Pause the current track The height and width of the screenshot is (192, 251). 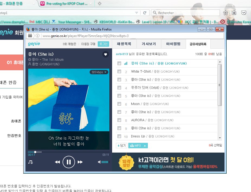[69, 162]
